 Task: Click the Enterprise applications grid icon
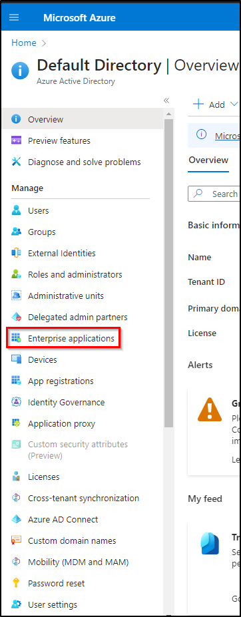point(16,338)
